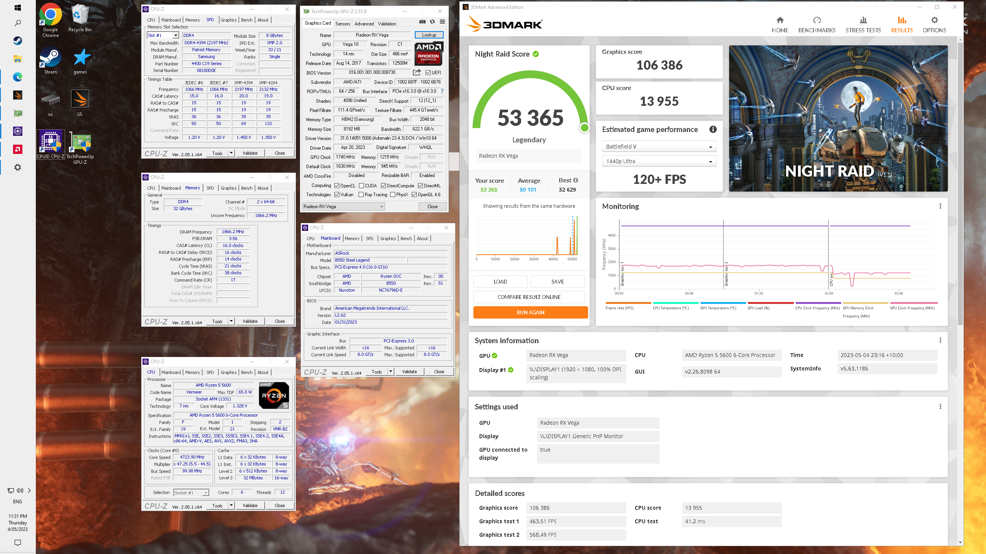Click the Lookup button in GPU-Z

(x=429, y=35)
